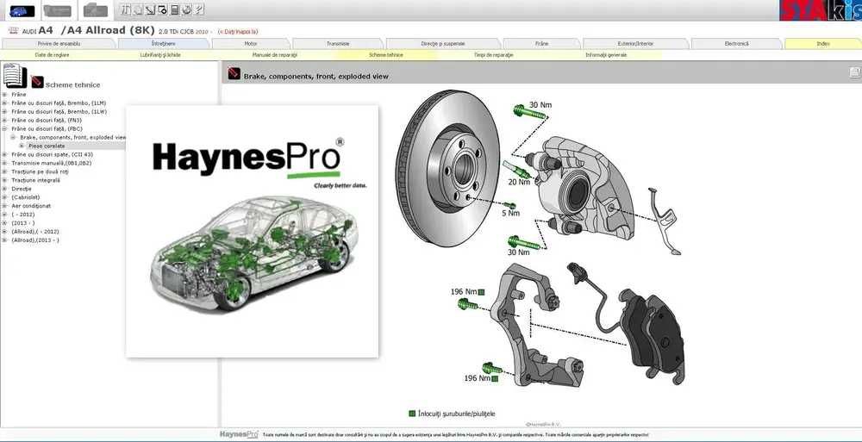Select Aer condiționat tree item
The height and width of the screenshot is (442, 862).
tap(31, 206)
